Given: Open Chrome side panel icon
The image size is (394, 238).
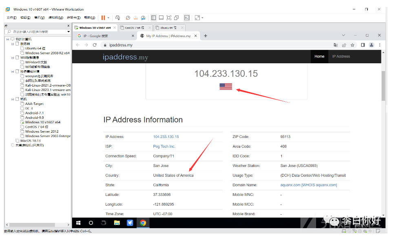Looking at the screenshot, I should pos(363,45).
